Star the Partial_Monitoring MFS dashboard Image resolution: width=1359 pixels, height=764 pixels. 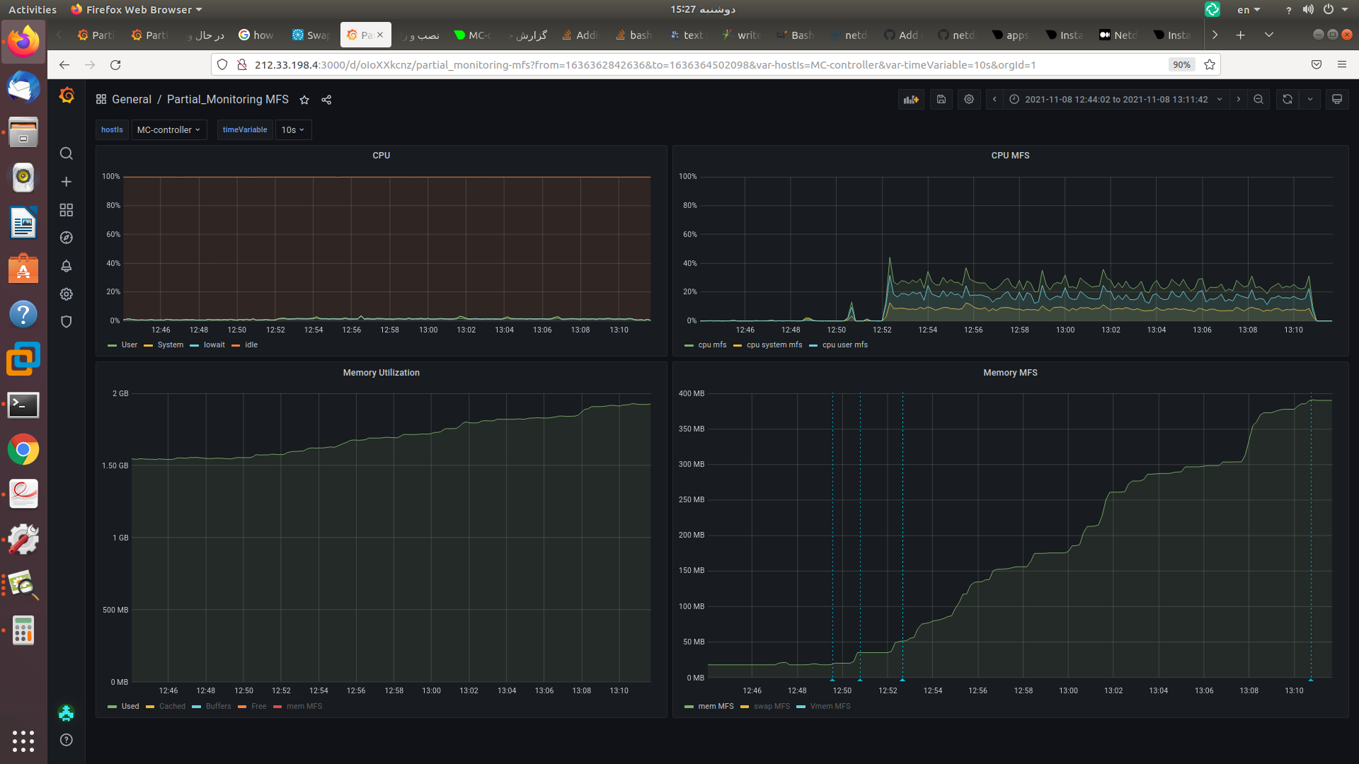tap(304, 100)
